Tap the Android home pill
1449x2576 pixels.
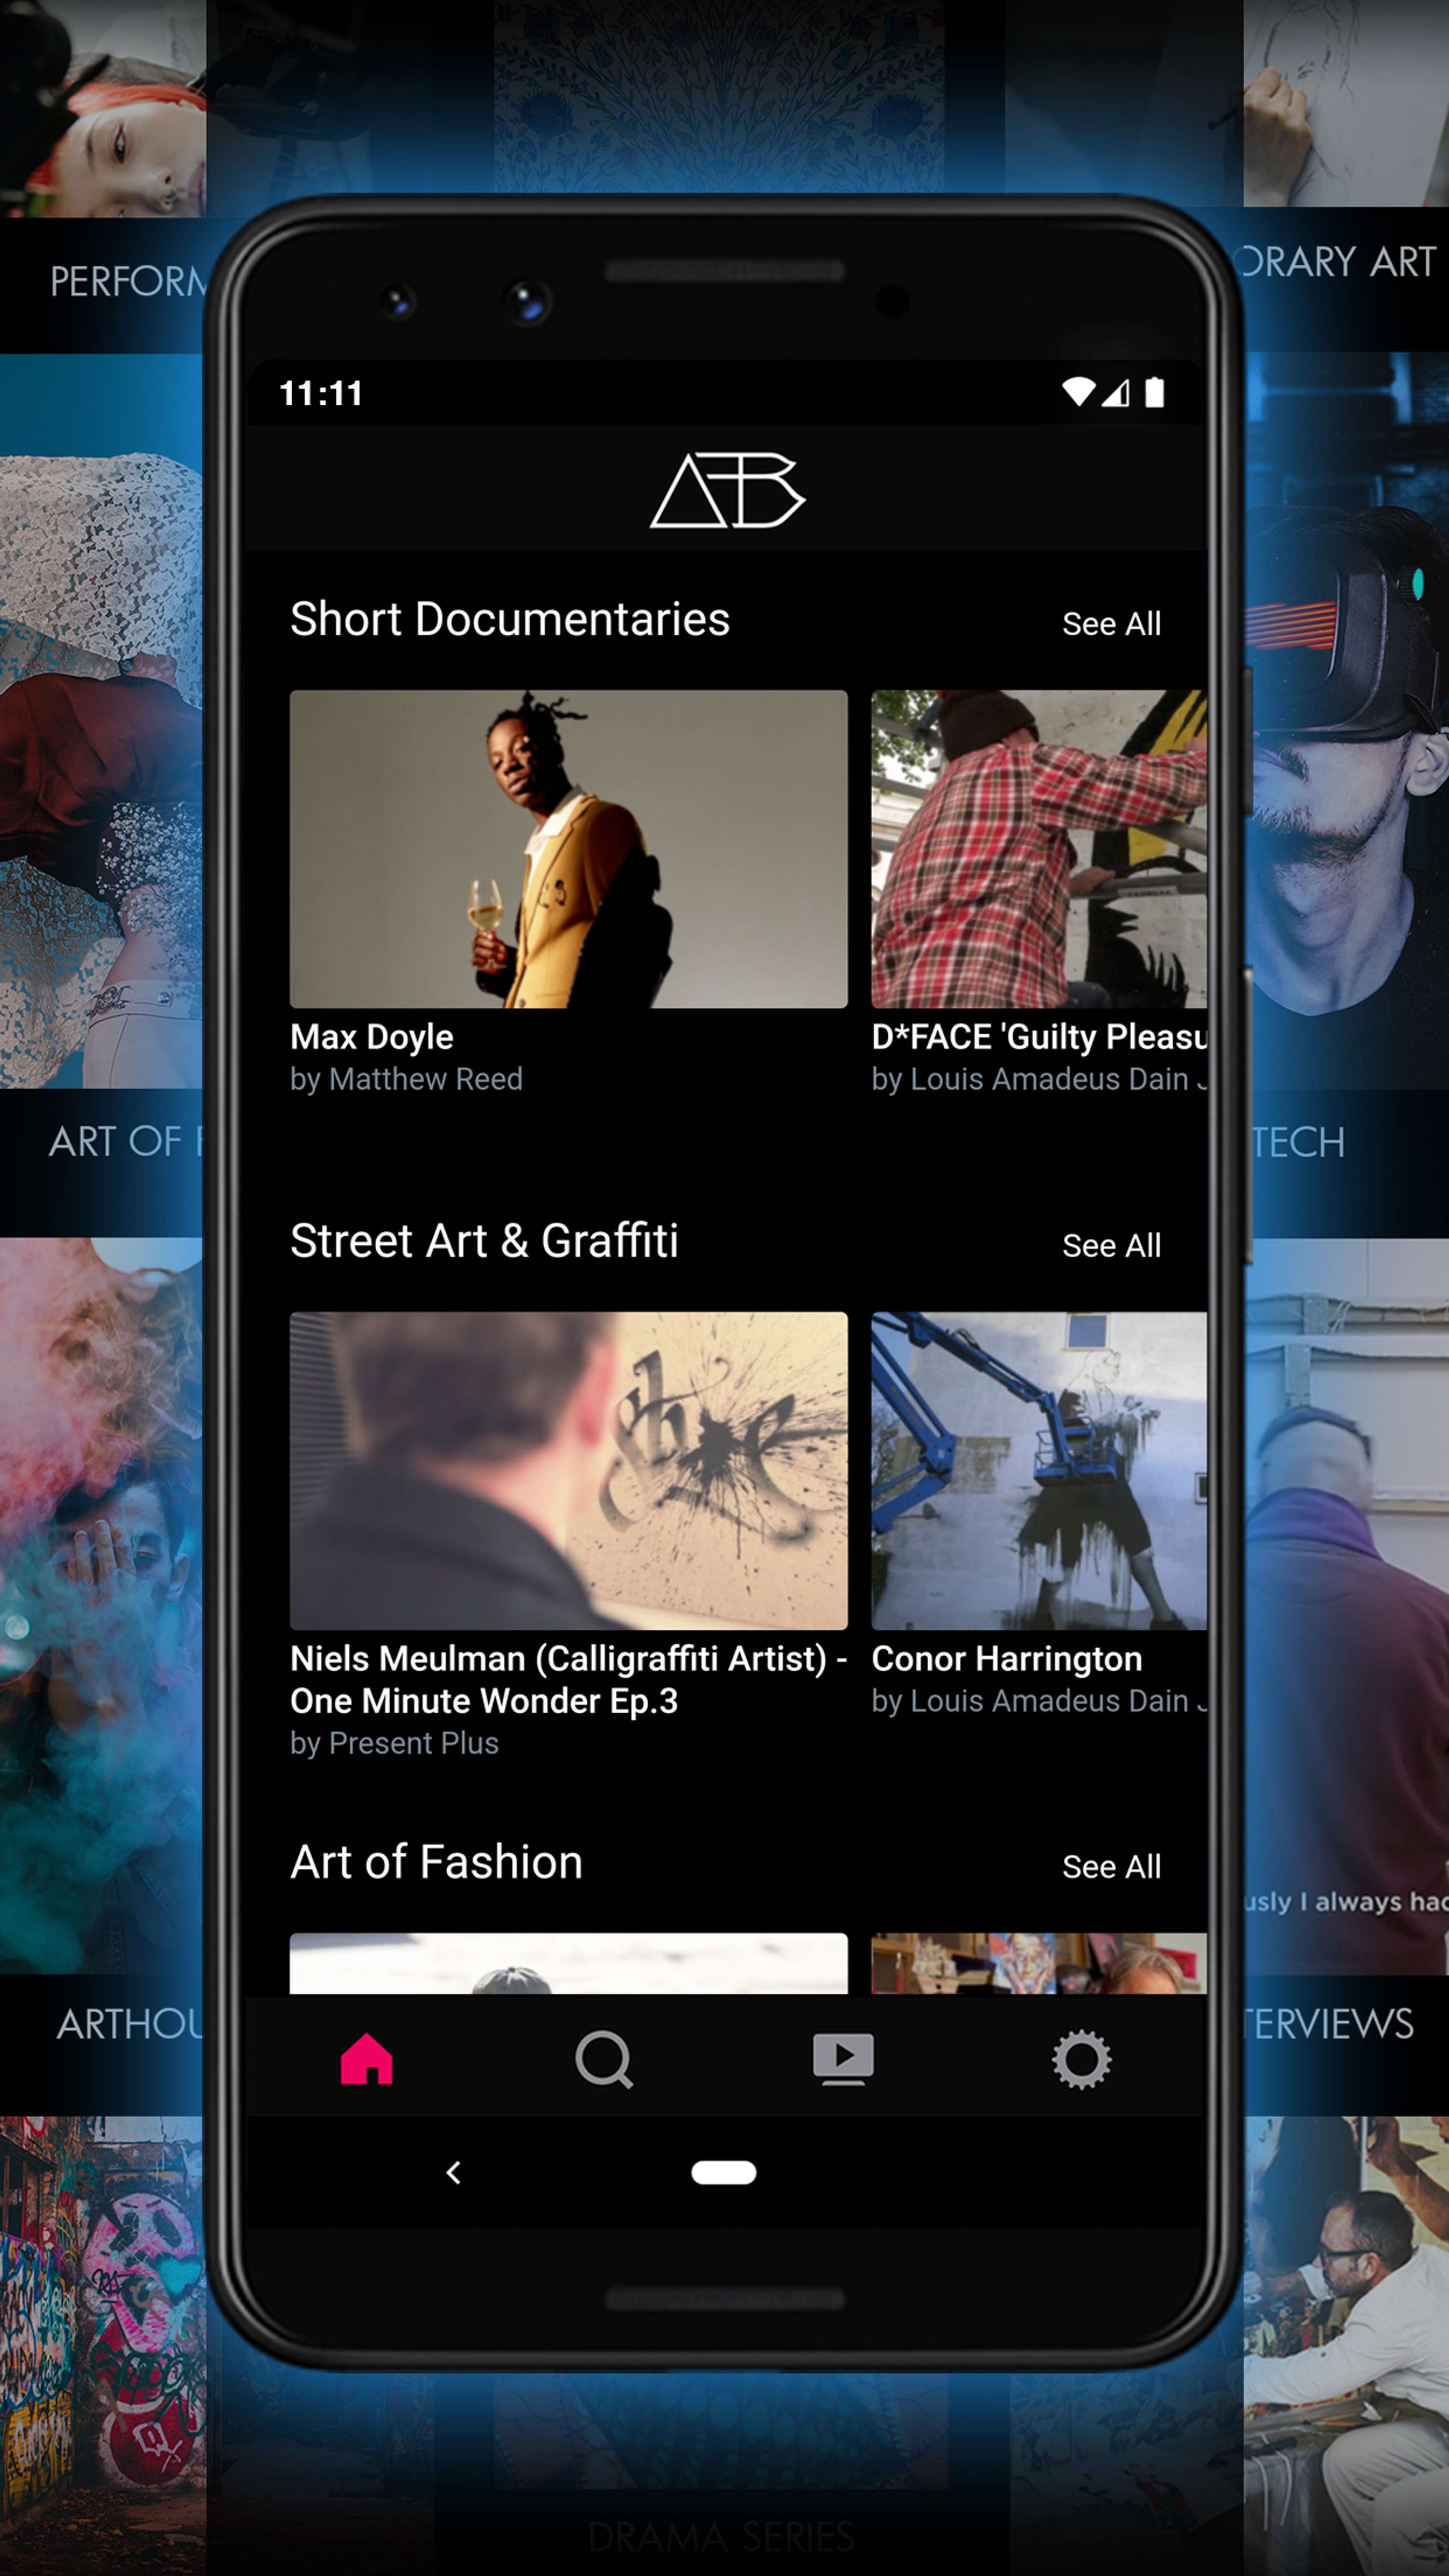click(x=724, y=2172)
